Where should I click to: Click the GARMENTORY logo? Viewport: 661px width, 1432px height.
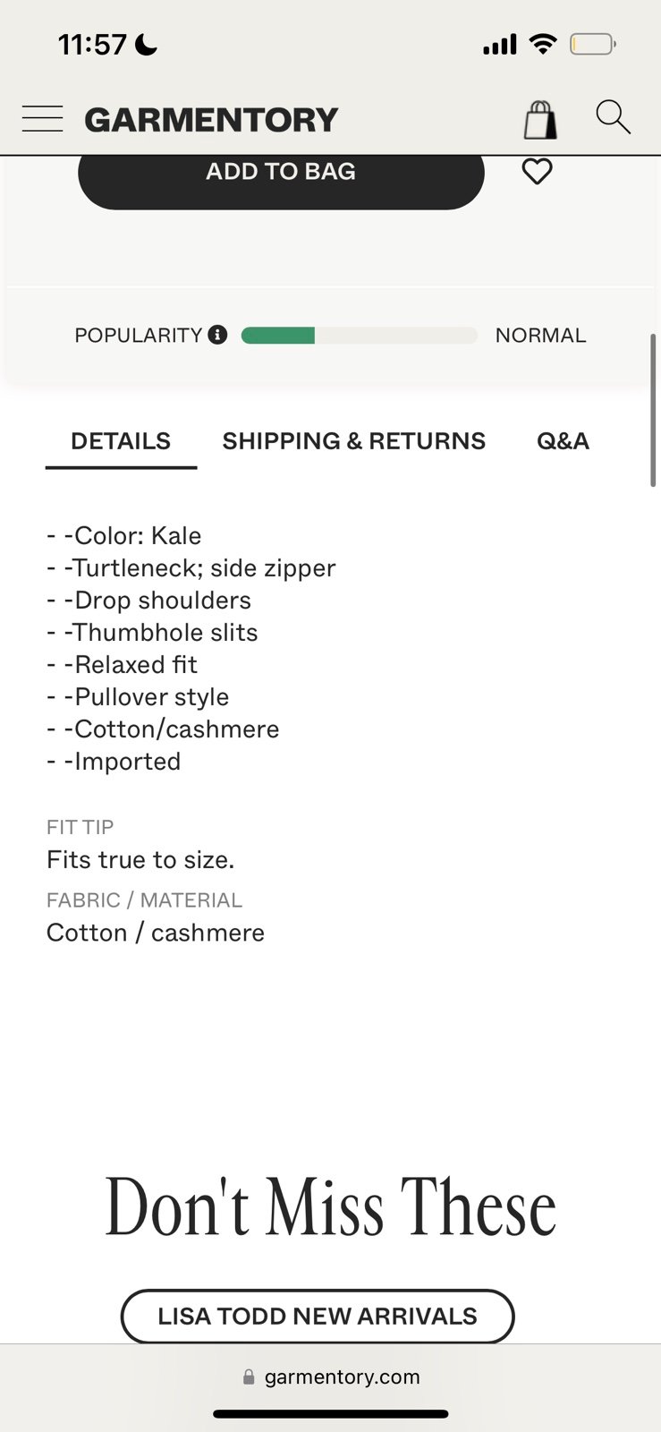pyautogui.click(x=212, y=120)
